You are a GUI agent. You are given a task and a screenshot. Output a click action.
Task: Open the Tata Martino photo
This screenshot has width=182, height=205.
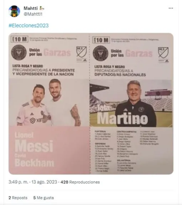131,103
